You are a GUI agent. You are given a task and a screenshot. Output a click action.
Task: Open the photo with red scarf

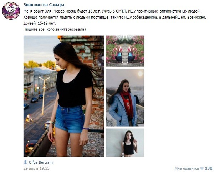(125, 98)
